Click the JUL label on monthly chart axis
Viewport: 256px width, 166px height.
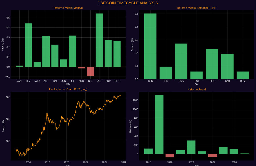[x=73, y=81]
